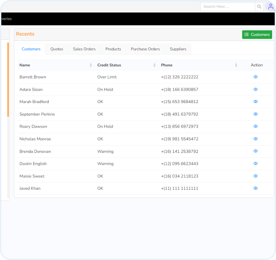Open the Sales Orders tab

point(84,49)
